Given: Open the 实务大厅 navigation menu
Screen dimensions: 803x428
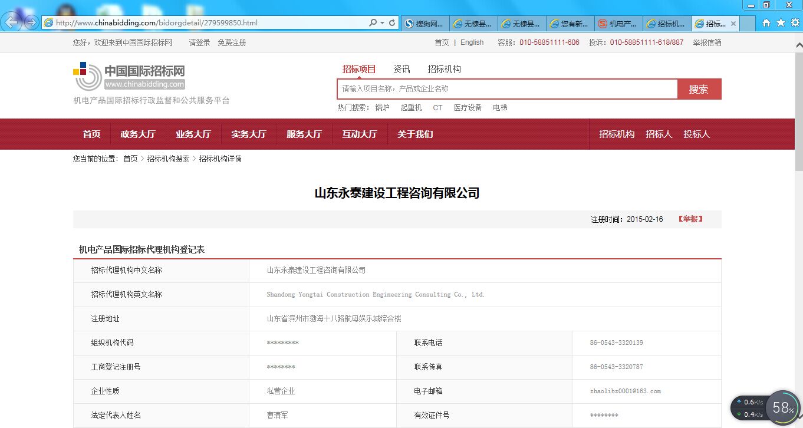Looking at the screenshot, I should 249,134.
